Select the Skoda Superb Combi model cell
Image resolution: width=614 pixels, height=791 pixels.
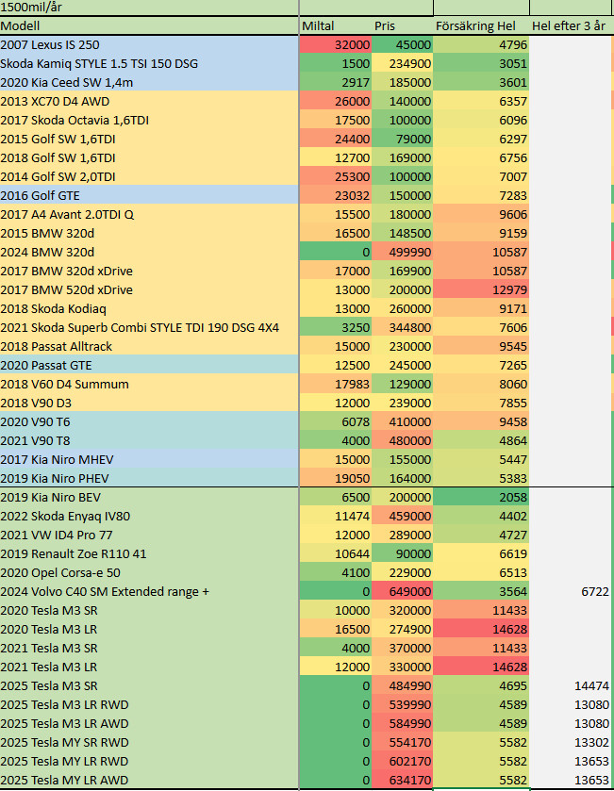click(149, 327)
